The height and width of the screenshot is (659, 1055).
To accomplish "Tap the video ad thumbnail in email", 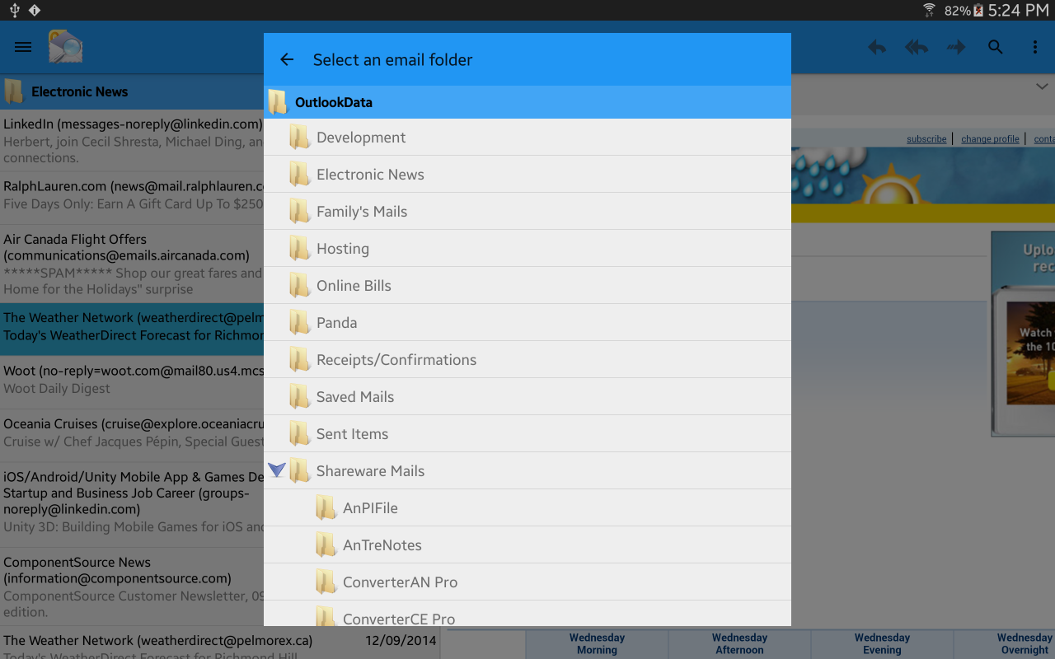I will click(1023, 334).
